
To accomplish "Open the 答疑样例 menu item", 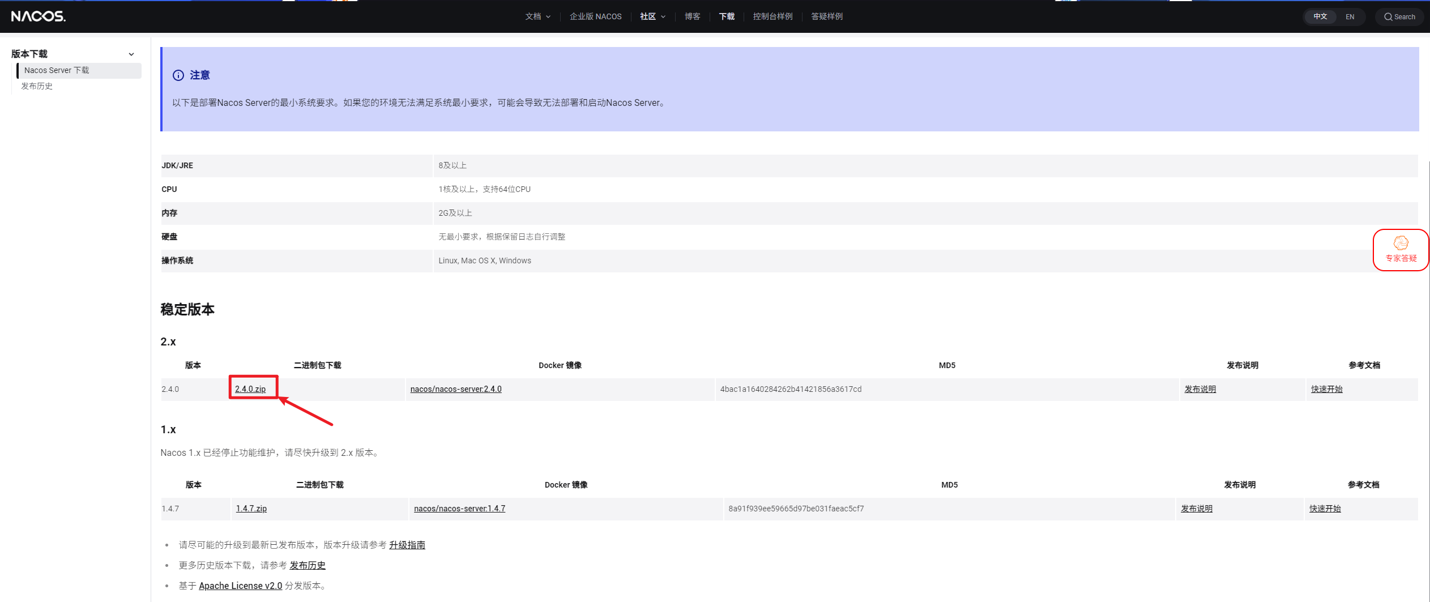I will click(x=826, y=16).
